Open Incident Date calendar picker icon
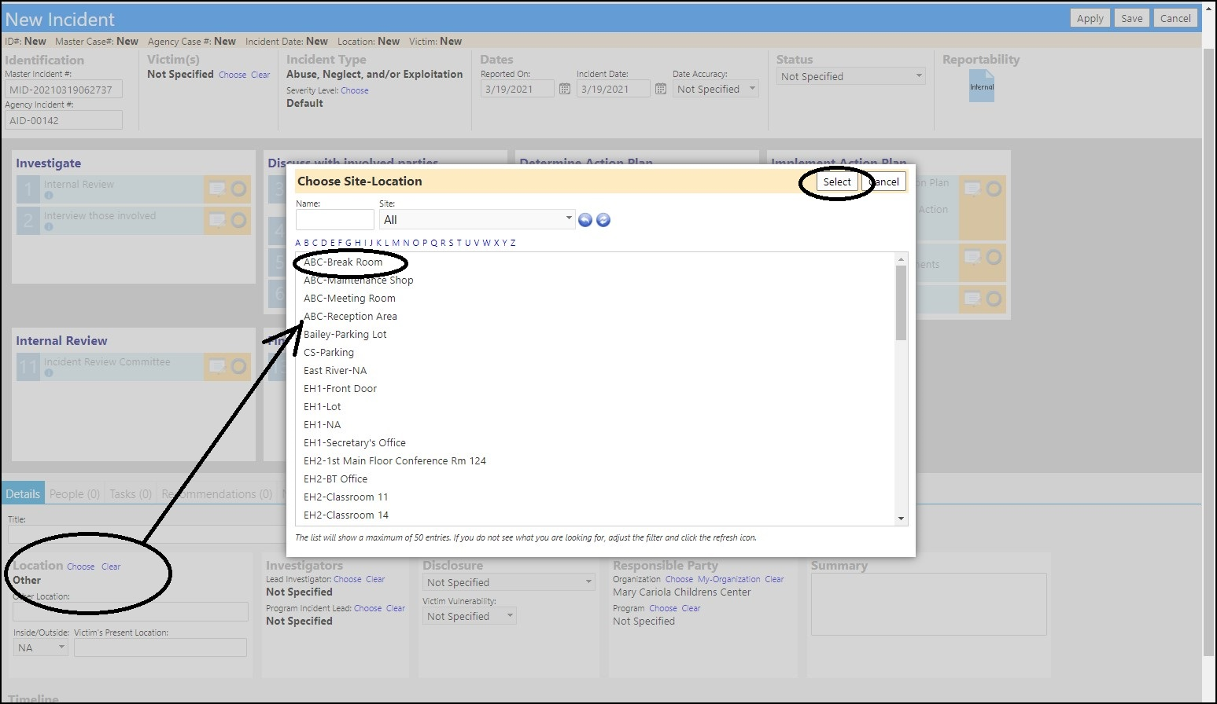 click(x=661, y=89)
